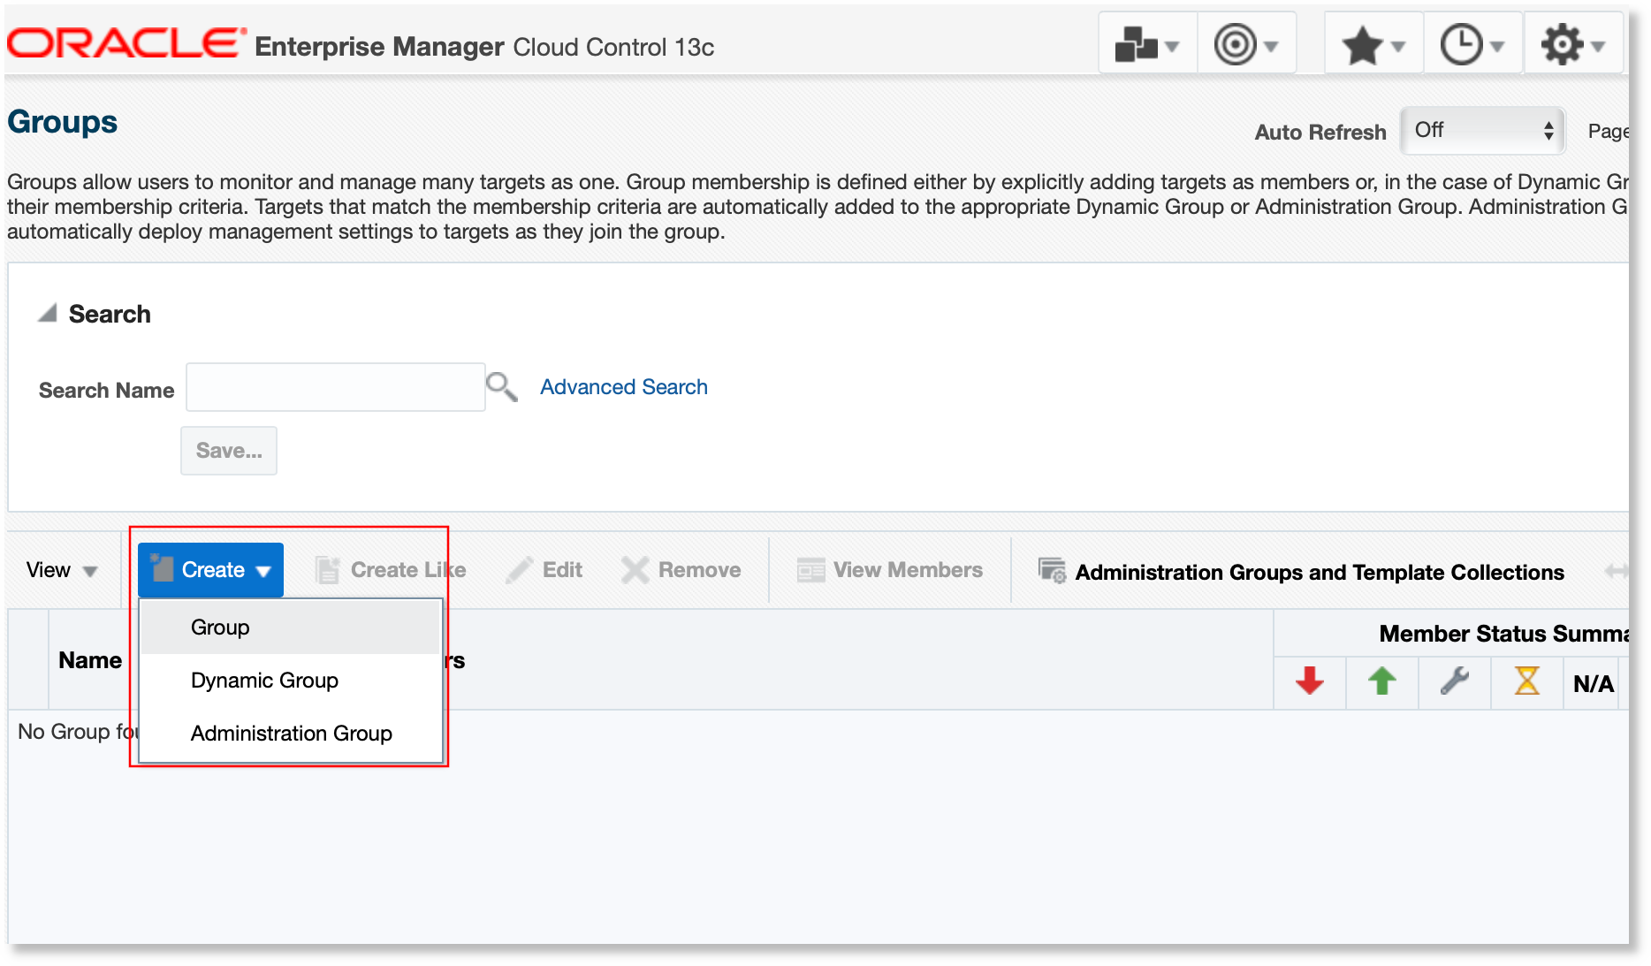1651x966 pixels.
Task: Select Dynamic Group from Create menu
Action: (x=291, y=681)
